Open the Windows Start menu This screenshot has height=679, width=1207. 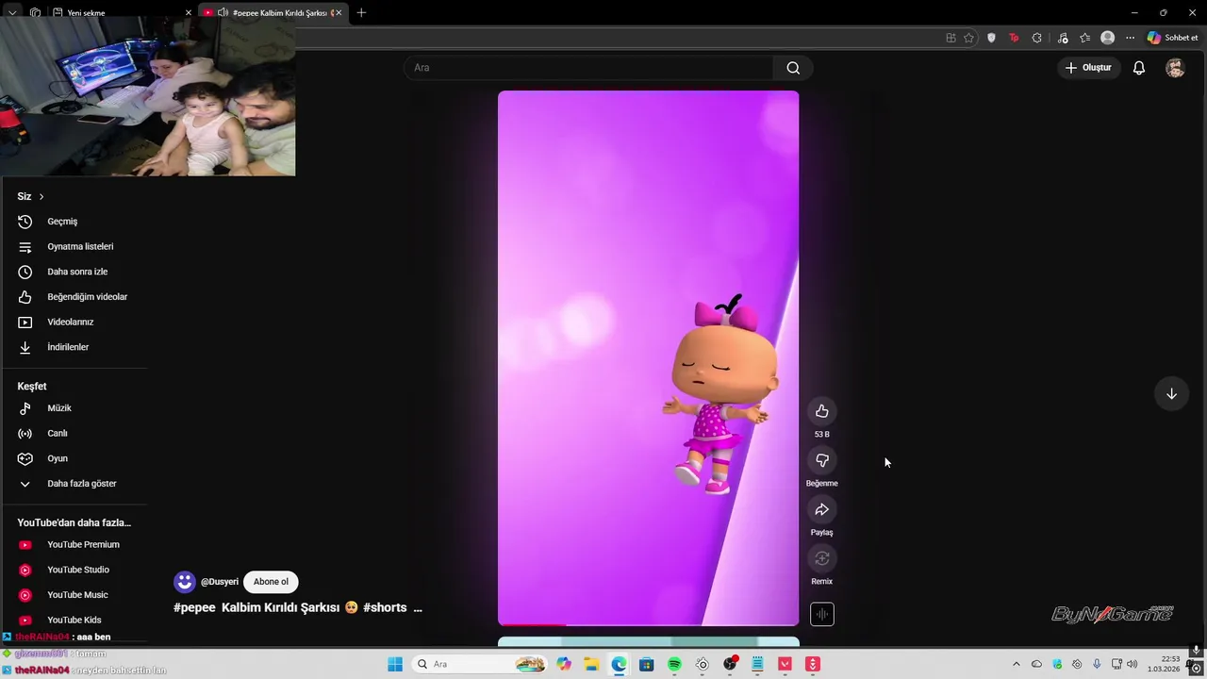(x=395, y=664)
